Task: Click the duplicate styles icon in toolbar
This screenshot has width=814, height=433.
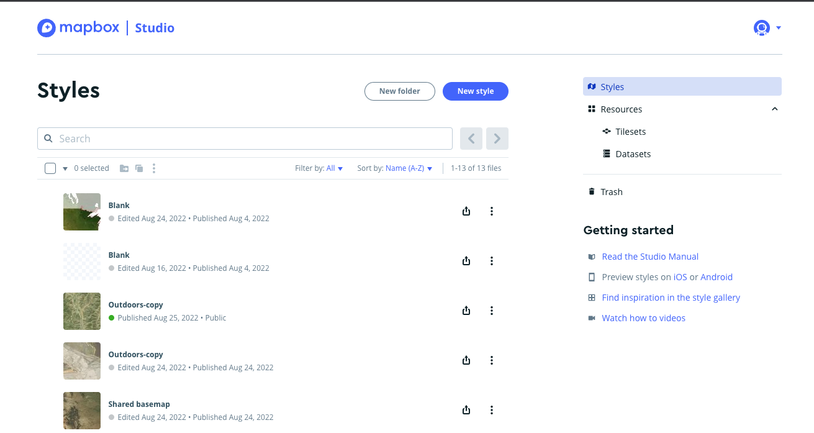Action: [139, 168]
